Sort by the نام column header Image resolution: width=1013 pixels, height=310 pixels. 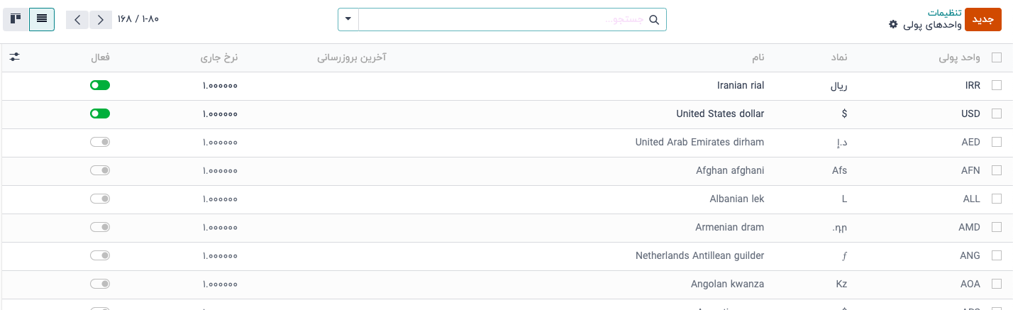757,57
